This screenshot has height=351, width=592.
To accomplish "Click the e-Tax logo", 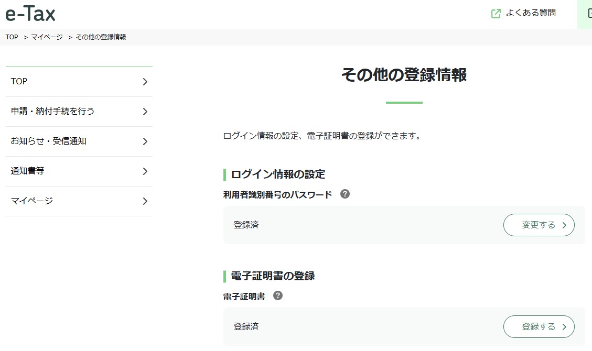I will [30, 14].
